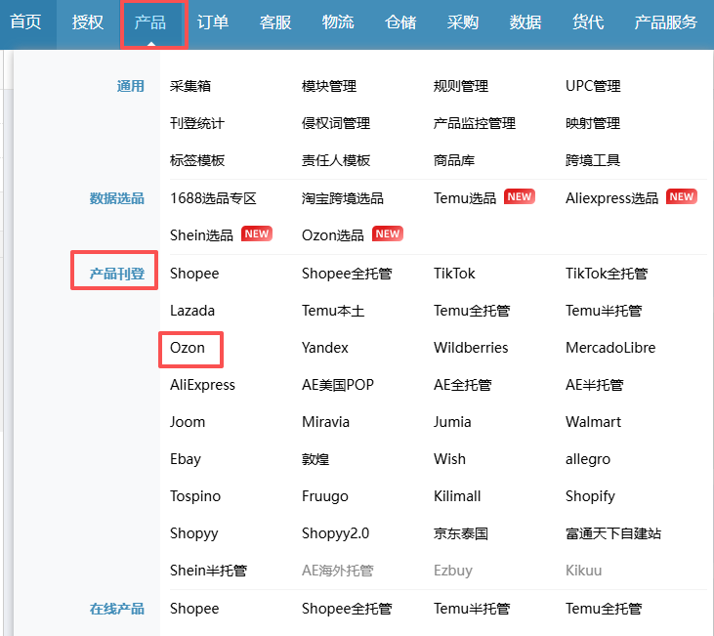Click the NEW badge next to Shein选品
Image resolution: width=714 pixels, height=636 pixels.
(257, 234)
